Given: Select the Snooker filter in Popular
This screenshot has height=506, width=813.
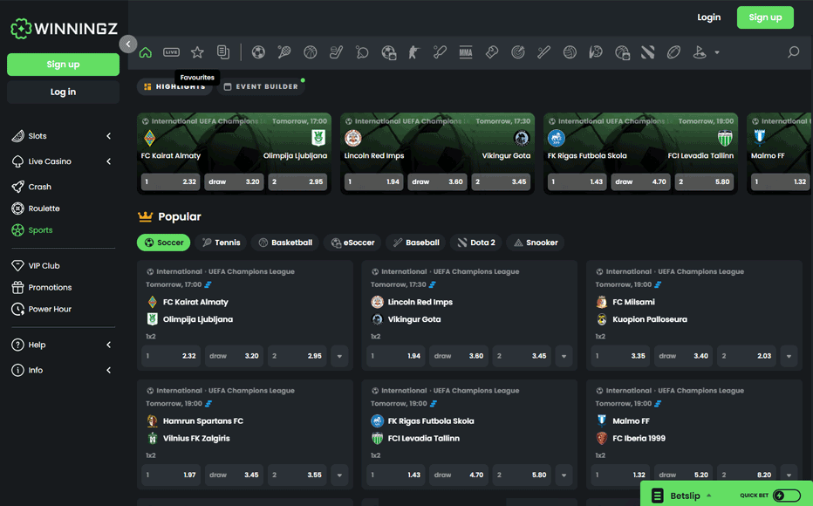Looking at the screenshot, I should tap(536, 243).
